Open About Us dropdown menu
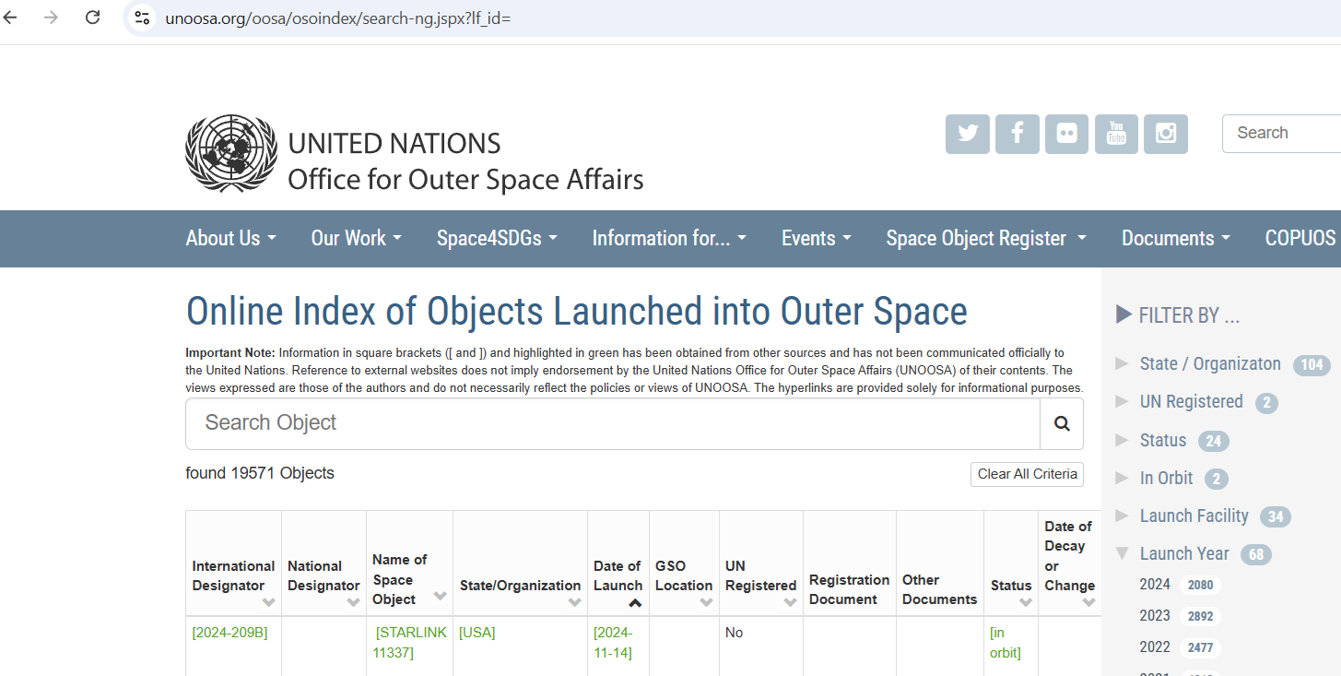The image size is (1341, 676). point(231,238)
